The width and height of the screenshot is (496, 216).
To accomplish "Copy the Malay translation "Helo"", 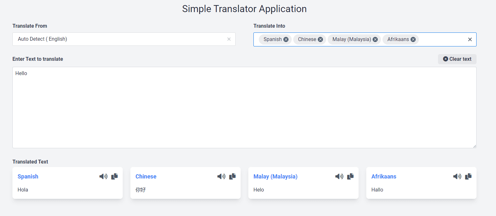I will [350, 176].
